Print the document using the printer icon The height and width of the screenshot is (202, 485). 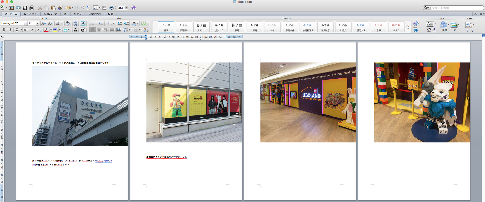(32, 8)
